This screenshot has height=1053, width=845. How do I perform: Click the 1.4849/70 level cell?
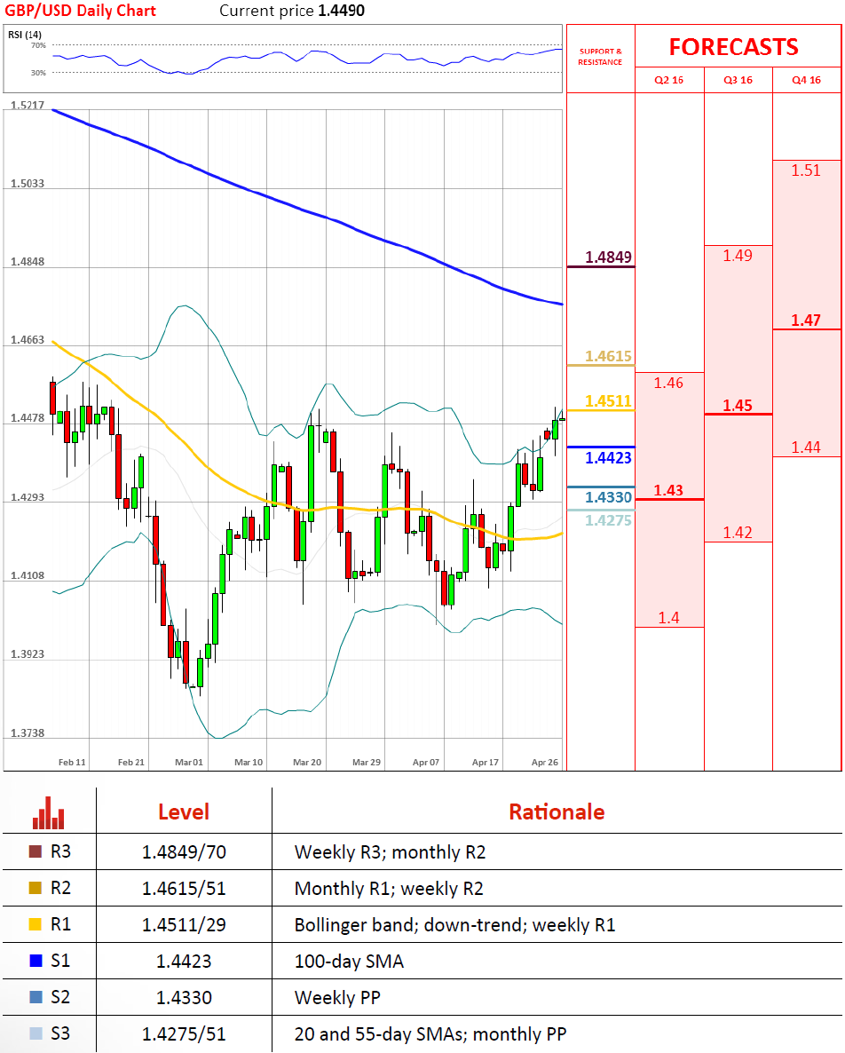pos(184,852)
